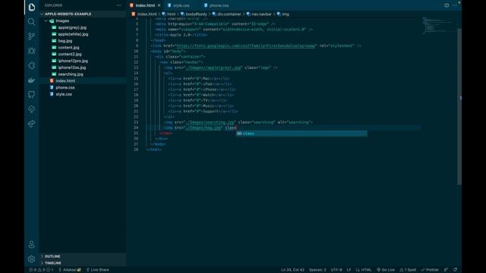This screenshot has width=486, height=273.
Task: Click the 1 Spell status item
Action: click(x=408, y=270)
